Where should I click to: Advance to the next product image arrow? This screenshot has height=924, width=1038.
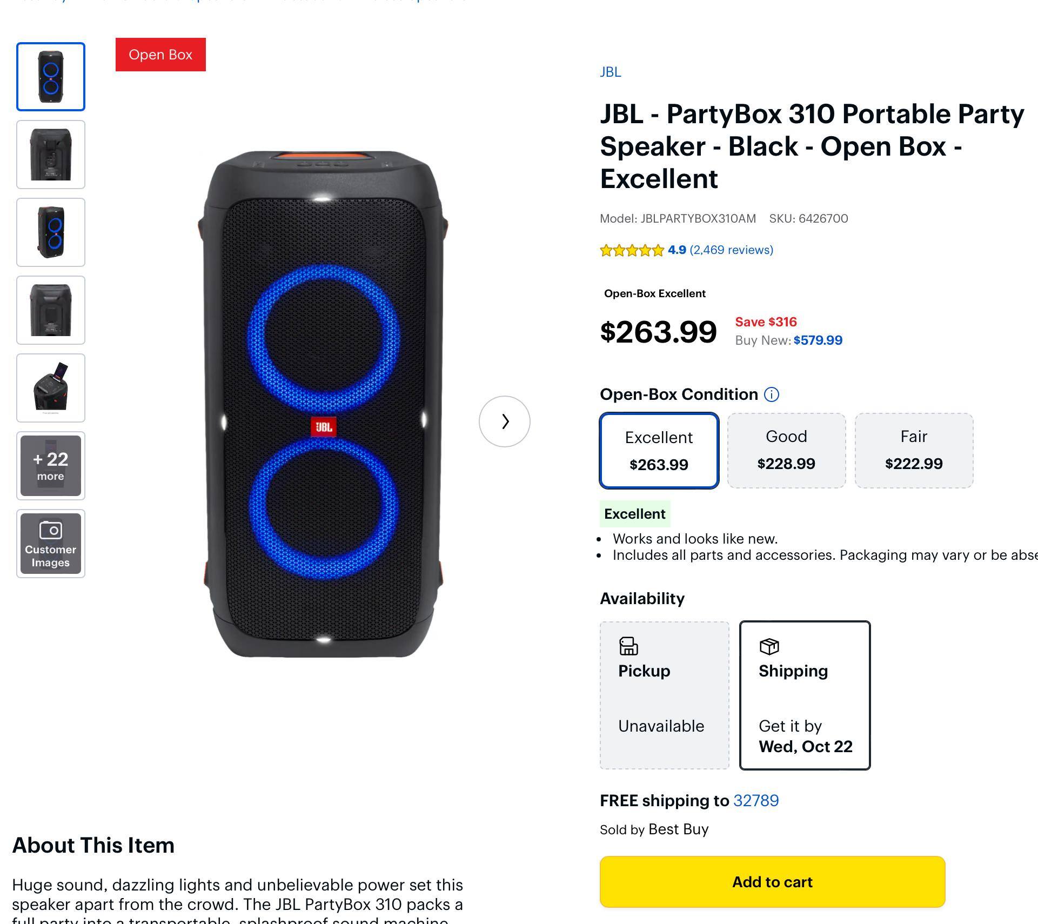[504, 421]
